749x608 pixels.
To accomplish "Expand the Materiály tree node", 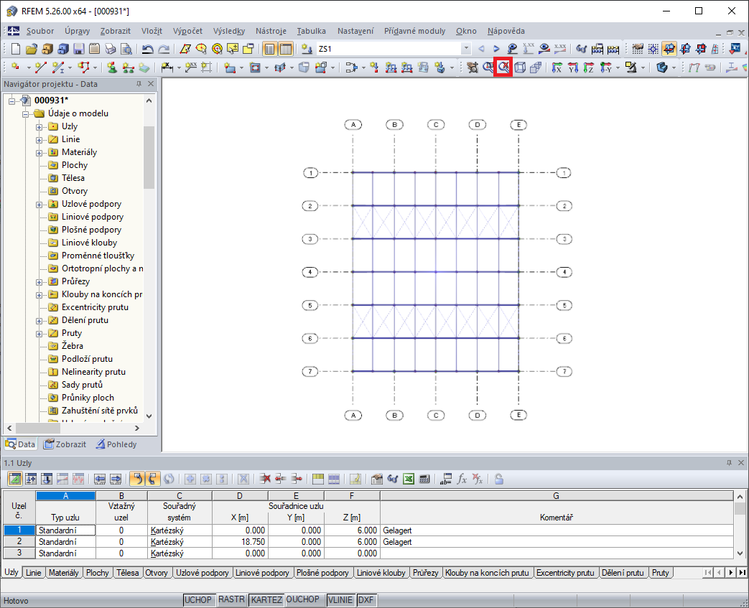I will (x=39, y=153).
